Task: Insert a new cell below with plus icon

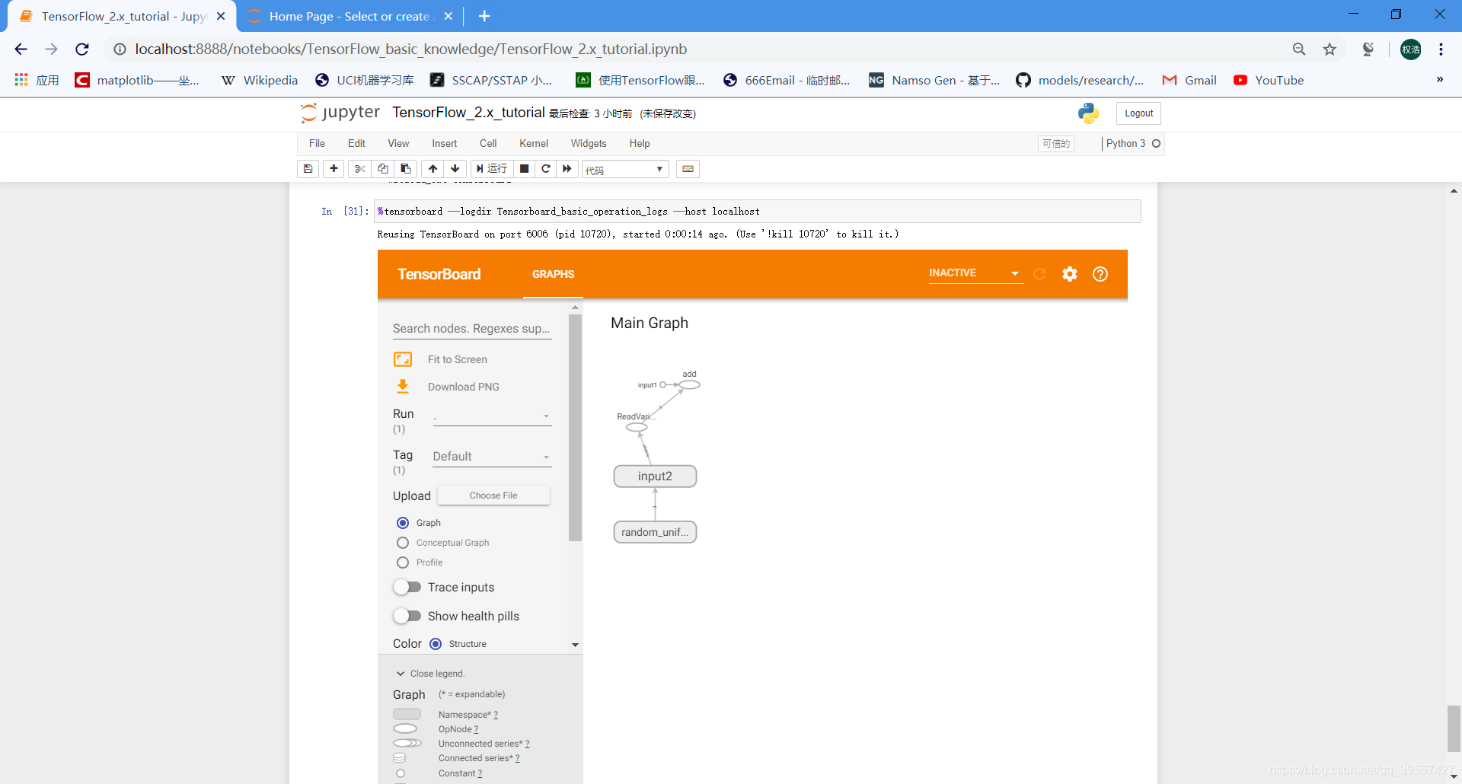Action: pyautogui.click(x=334, y=169)
